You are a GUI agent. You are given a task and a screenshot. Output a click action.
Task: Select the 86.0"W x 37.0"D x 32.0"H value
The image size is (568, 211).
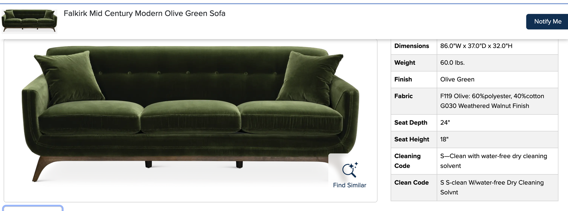tap(476, 46)
